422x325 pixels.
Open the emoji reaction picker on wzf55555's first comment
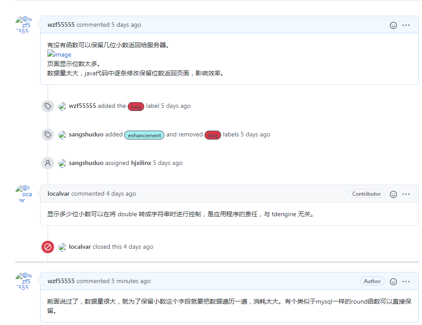coord(393,25)
